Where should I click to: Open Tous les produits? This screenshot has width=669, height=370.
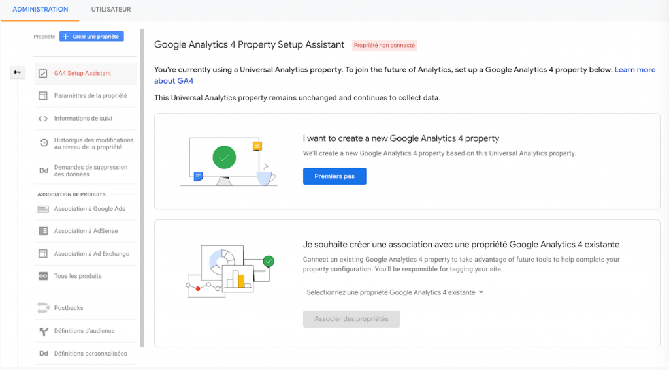pyautogui.click(x=86, y=276)
